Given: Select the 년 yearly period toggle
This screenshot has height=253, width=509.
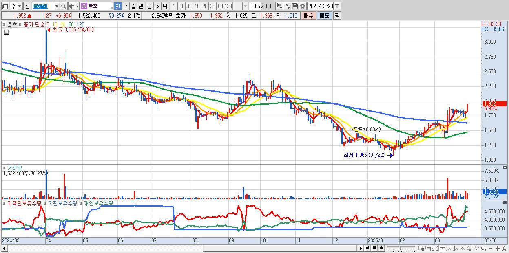Looking at the screenshot, I should click(141, 6).
